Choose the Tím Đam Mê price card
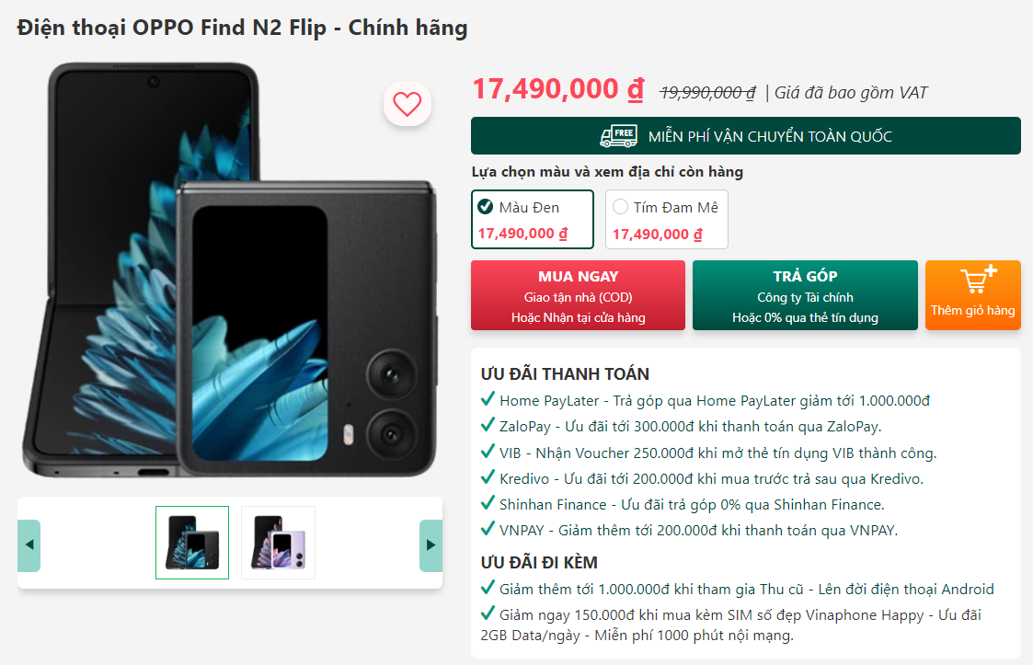1033x665 pixels. point(667,220)
